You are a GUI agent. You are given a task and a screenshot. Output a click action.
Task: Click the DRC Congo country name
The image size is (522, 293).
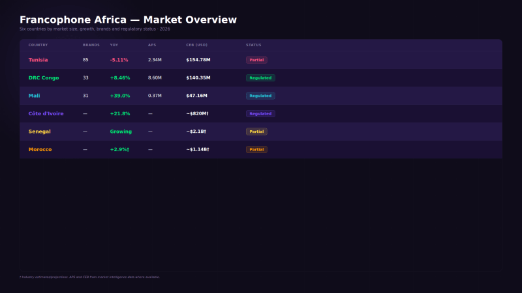coord(44,77)
